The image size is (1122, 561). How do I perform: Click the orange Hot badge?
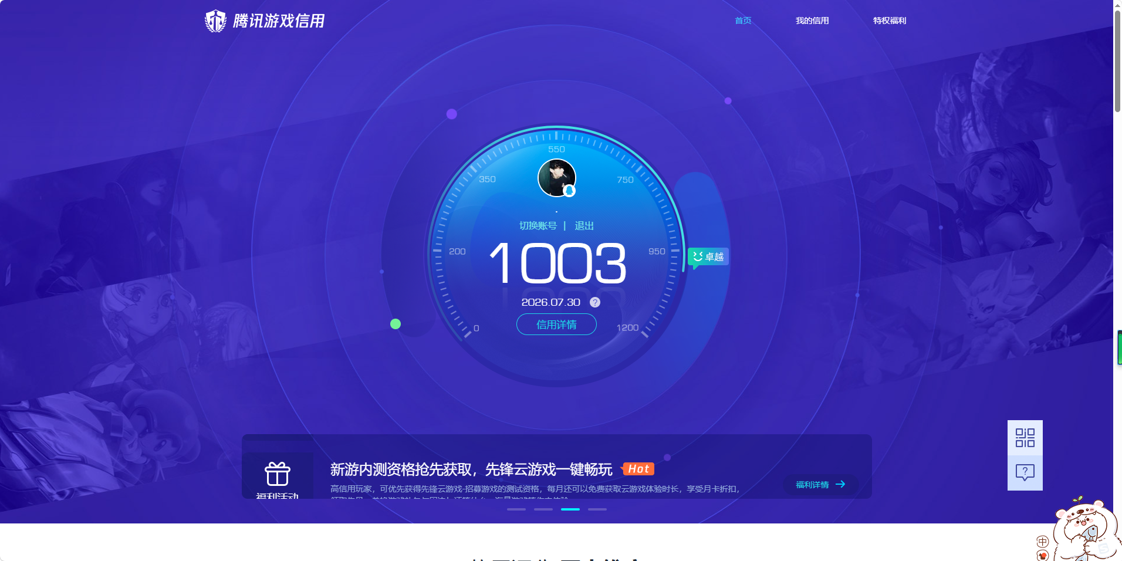pos(638,469)
